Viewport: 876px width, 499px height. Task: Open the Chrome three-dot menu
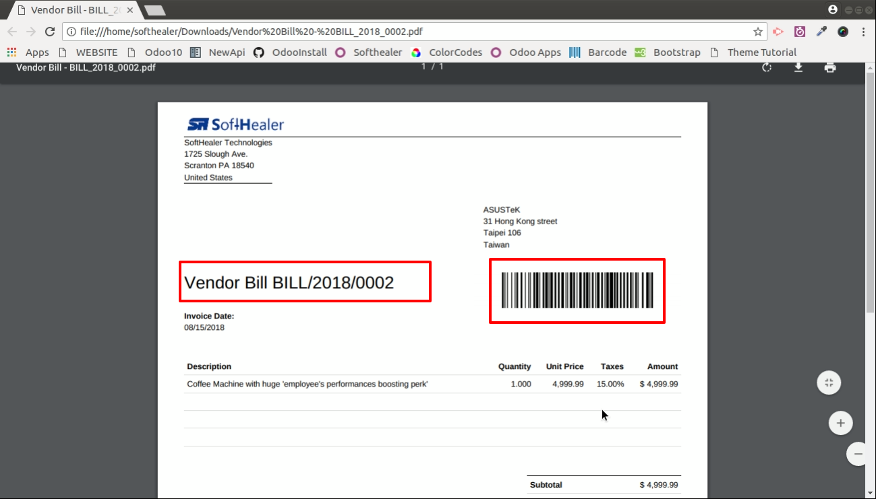pos(864,32)
